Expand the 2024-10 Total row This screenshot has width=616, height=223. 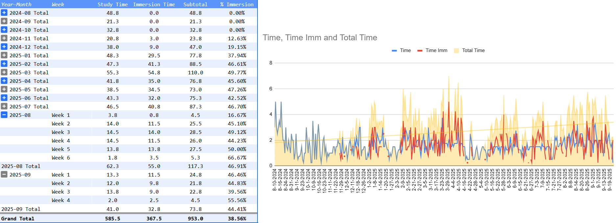pyautogui.click(x=4, y=30)
